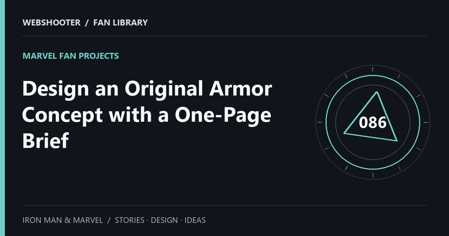The width and height of the screenshot is (449, 236).
Task: Open the FAN LIBRARY breadcrumb
Action: click(120, 22)
